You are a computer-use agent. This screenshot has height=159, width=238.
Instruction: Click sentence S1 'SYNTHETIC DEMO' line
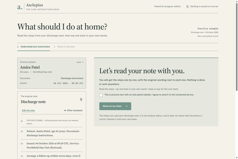point(52,122)
